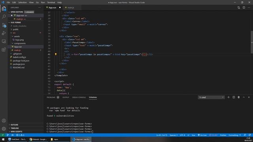The width and height of the screenshot is (253, 142).
Task: Open the Selection menu
Action: [x=23, y=2]
